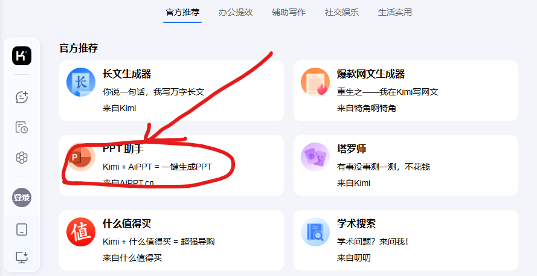Click 来自Kimi under 长文生成器
This screenshot has width=537, height=276.
[x=119, y=108]
